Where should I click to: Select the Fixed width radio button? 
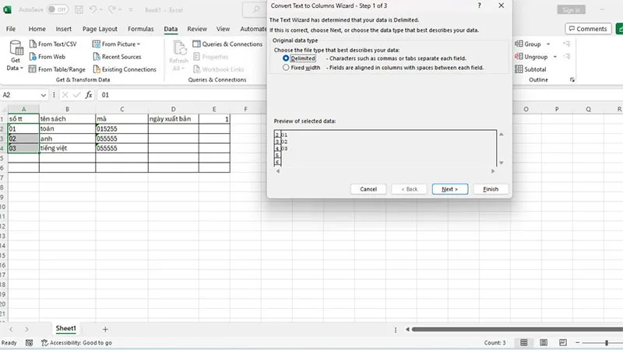286,68
